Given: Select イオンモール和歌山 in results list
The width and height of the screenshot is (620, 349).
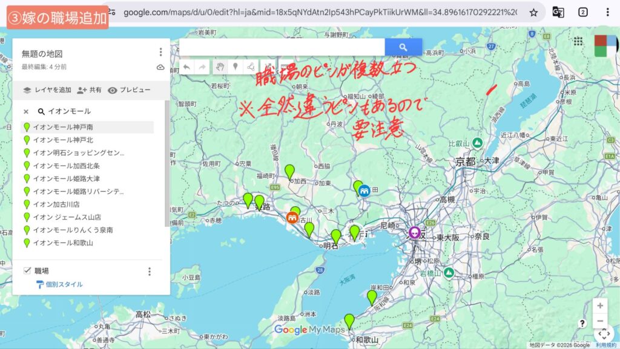Looking at the screenshot, I should pyautogui.click(x=63, y=243).
